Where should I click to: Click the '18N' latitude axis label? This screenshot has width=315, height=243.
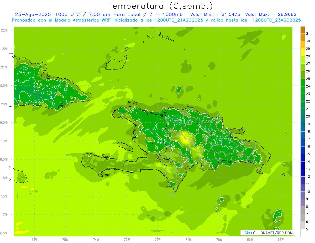pos(4,178)
